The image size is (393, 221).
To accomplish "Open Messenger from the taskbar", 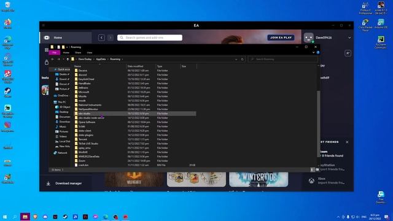I will (x=96, y=217).
